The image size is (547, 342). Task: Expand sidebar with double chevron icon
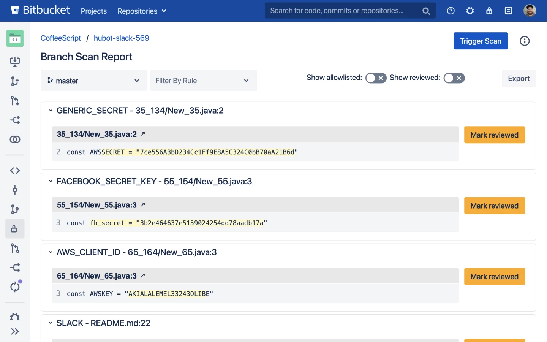15,332
